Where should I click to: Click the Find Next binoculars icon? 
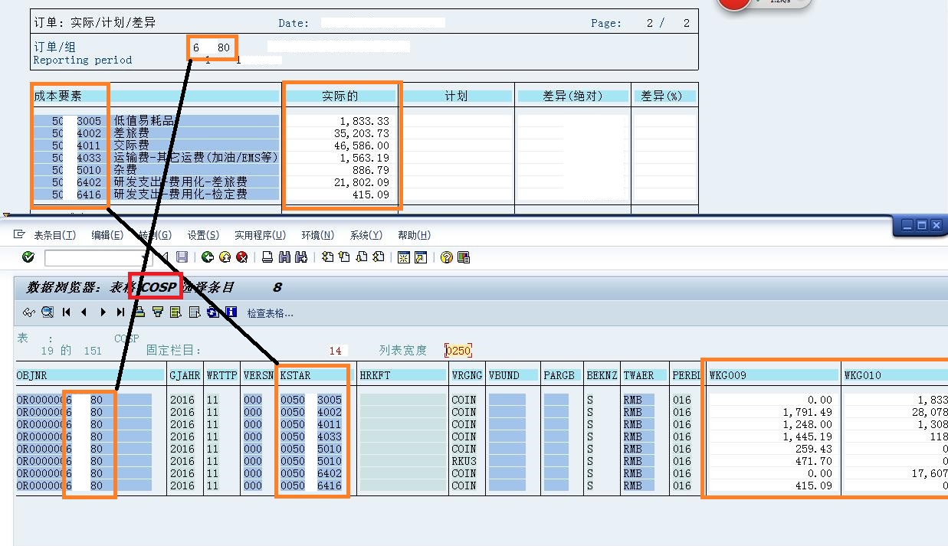click(x=301, y=257)
